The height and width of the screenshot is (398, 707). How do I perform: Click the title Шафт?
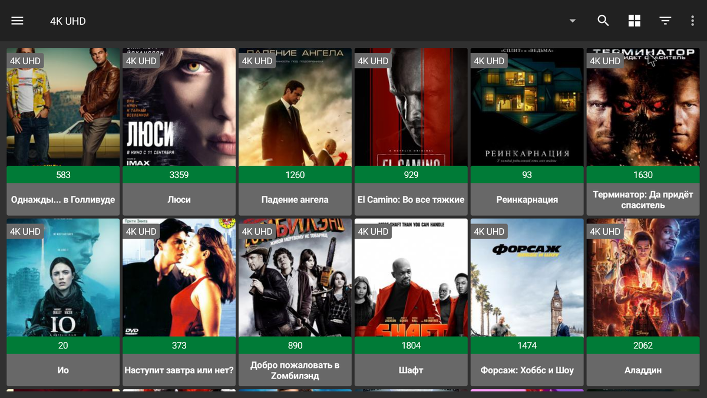point(411,370)
